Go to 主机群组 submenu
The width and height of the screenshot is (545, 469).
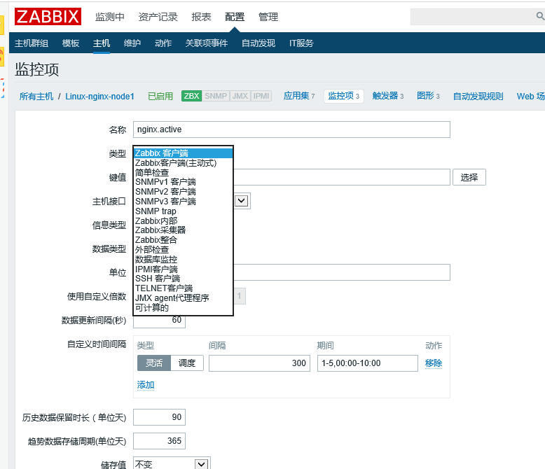pyautogui.click(x=32, y=43)
